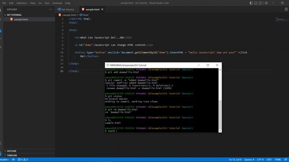Screen dimensions: 289x162
Task: Click the git rm dummyFile.html line
Action: pos(121,109)
